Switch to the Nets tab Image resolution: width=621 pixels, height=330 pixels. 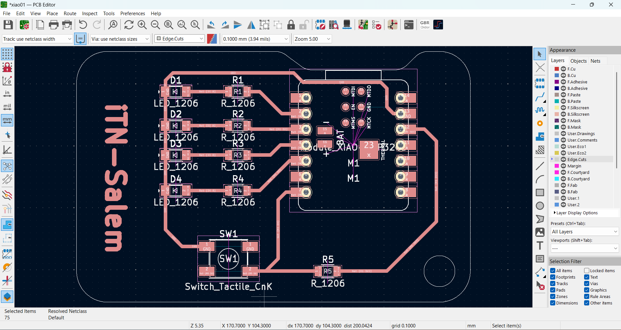pyautogui.click(x=595, y=61)
